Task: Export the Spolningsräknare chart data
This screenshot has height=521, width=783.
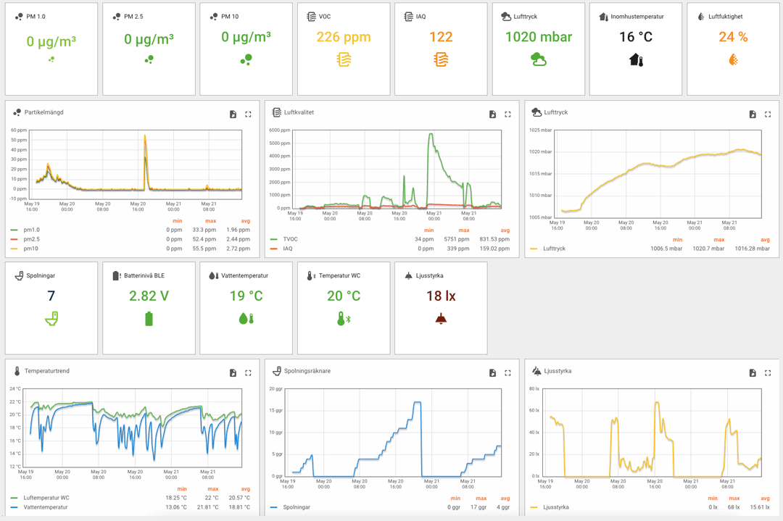Action: point(492,373)
